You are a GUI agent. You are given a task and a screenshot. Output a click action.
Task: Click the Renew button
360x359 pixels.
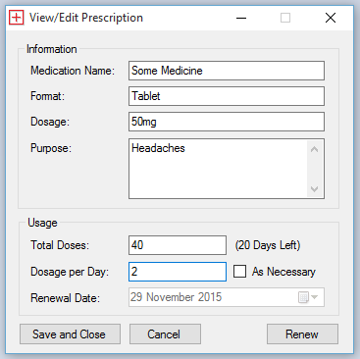pyautogui.click(x=302, y=334)
